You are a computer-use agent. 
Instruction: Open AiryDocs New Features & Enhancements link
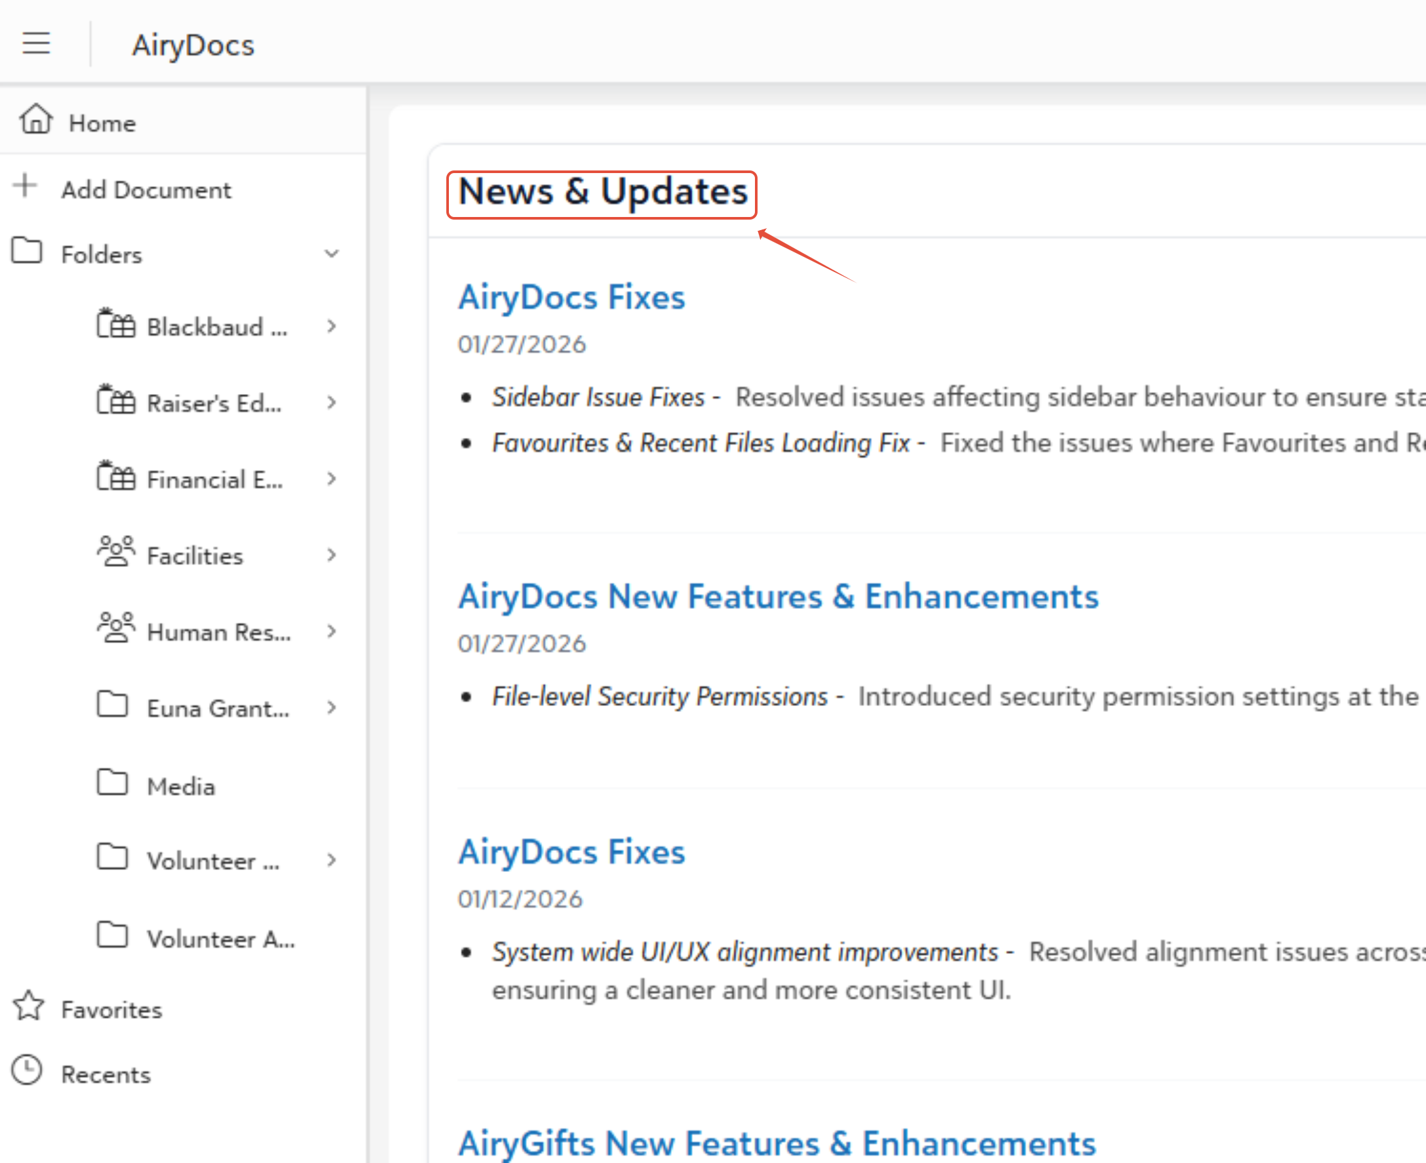[778, 596]
